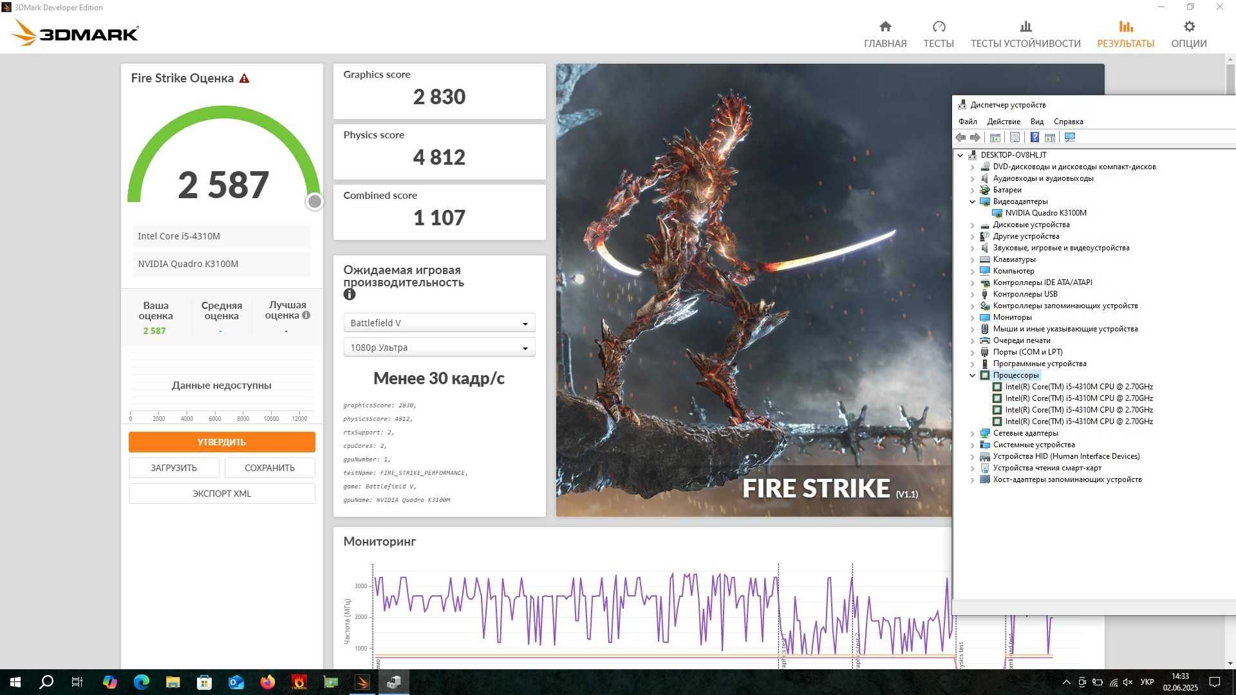Open Windows taskbar search
The height and width of the screenshot is (695, 1236).
coord(46,682)
